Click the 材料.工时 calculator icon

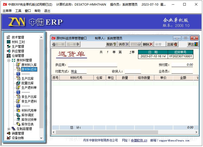point(9,42)
